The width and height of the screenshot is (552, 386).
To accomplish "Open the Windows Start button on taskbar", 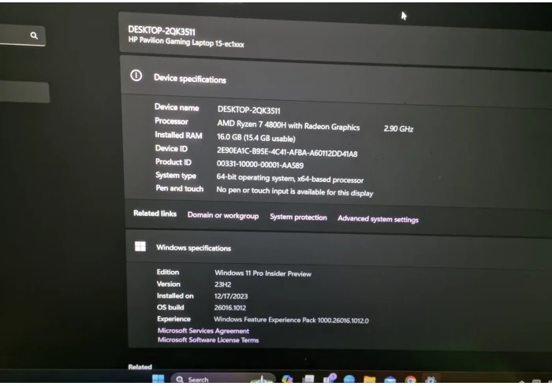I will (158, 380).
